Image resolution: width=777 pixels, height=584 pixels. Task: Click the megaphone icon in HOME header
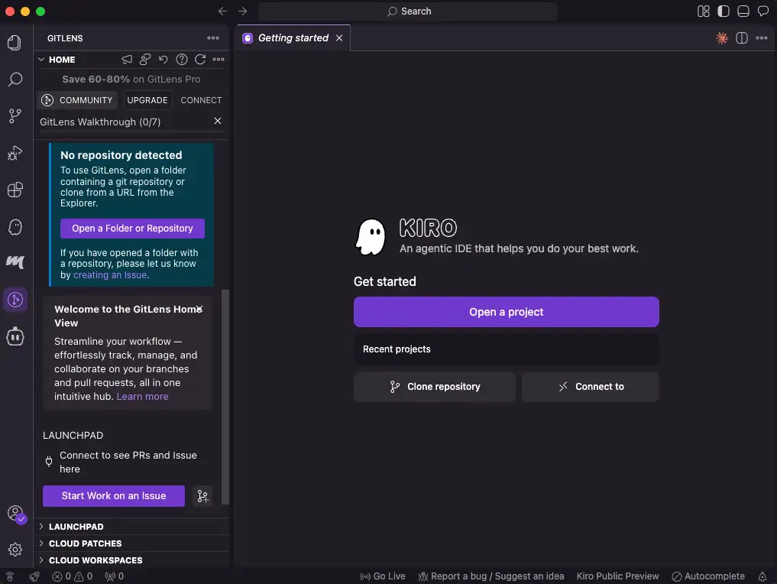point(127,60)
